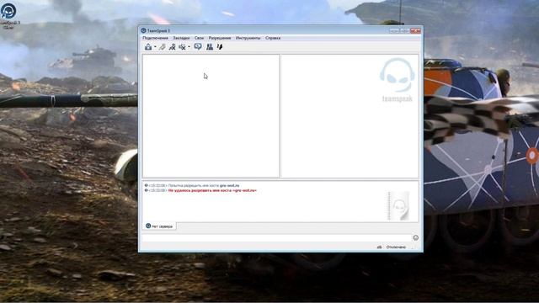Click the Connect toolbar icon
539x303 pixels.
(x=148, y=47)
